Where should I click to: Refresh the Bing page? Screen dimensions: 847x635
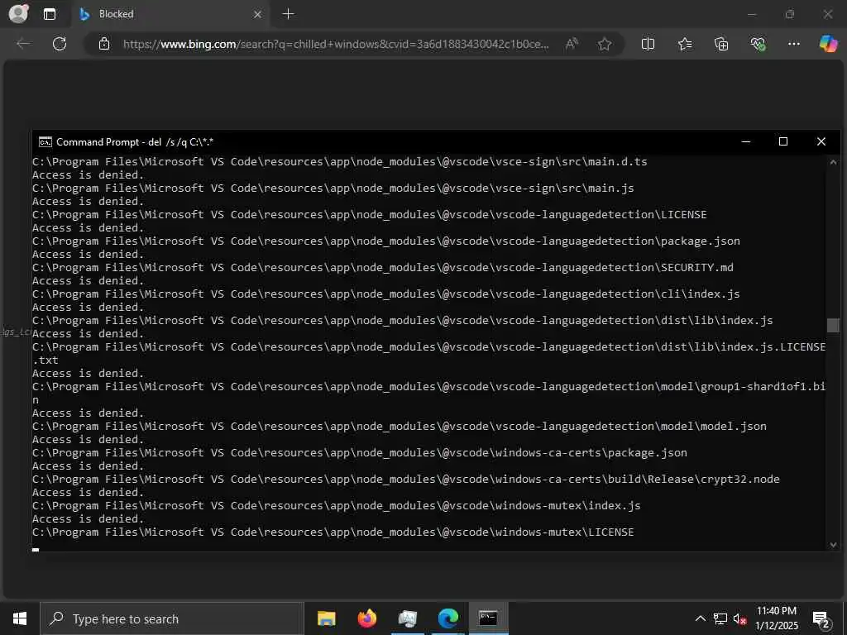pyautogui.click(x=60, y=44)
